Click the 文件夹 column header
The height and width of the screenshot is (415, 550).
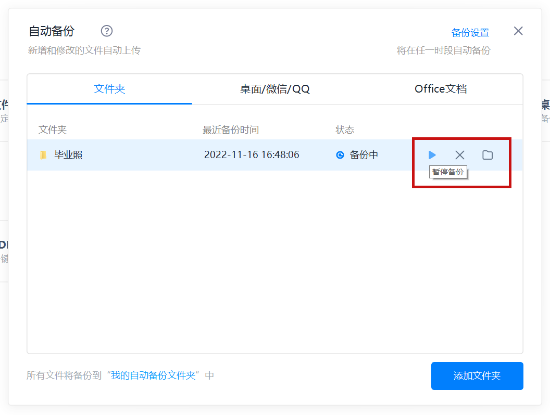pos(53,130)
